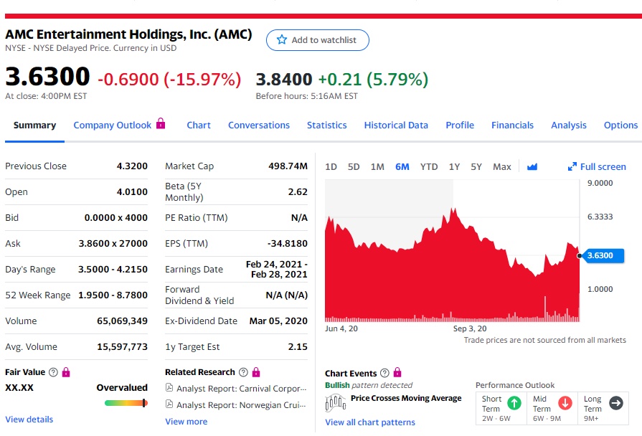This screenshot has height=436, width=642.
Task: Click the pre-market price 3.8400
Action: coord(284,80)
